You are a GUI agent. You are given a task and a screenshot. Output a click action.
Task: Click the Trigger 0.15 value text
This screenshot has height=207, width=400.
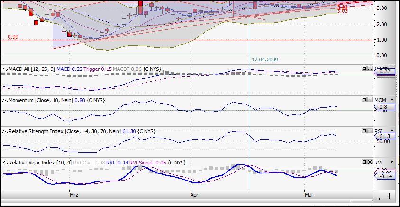click(x=98, y=69)
